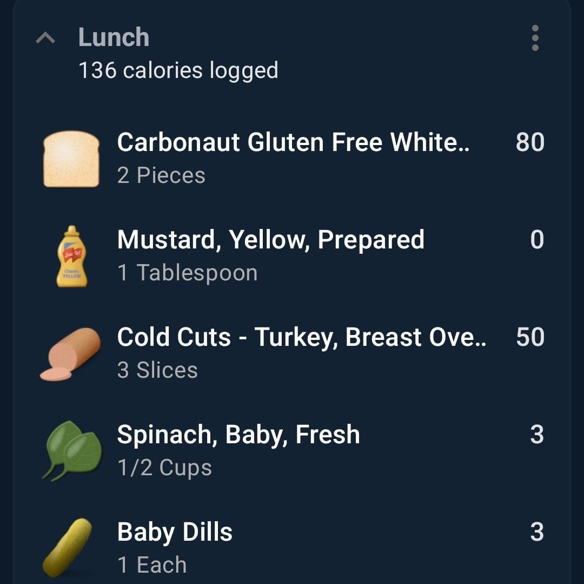The width and height of the screenshot is (584, 584).
Task: Click the 136 calories logged summary
Action: 178,70
